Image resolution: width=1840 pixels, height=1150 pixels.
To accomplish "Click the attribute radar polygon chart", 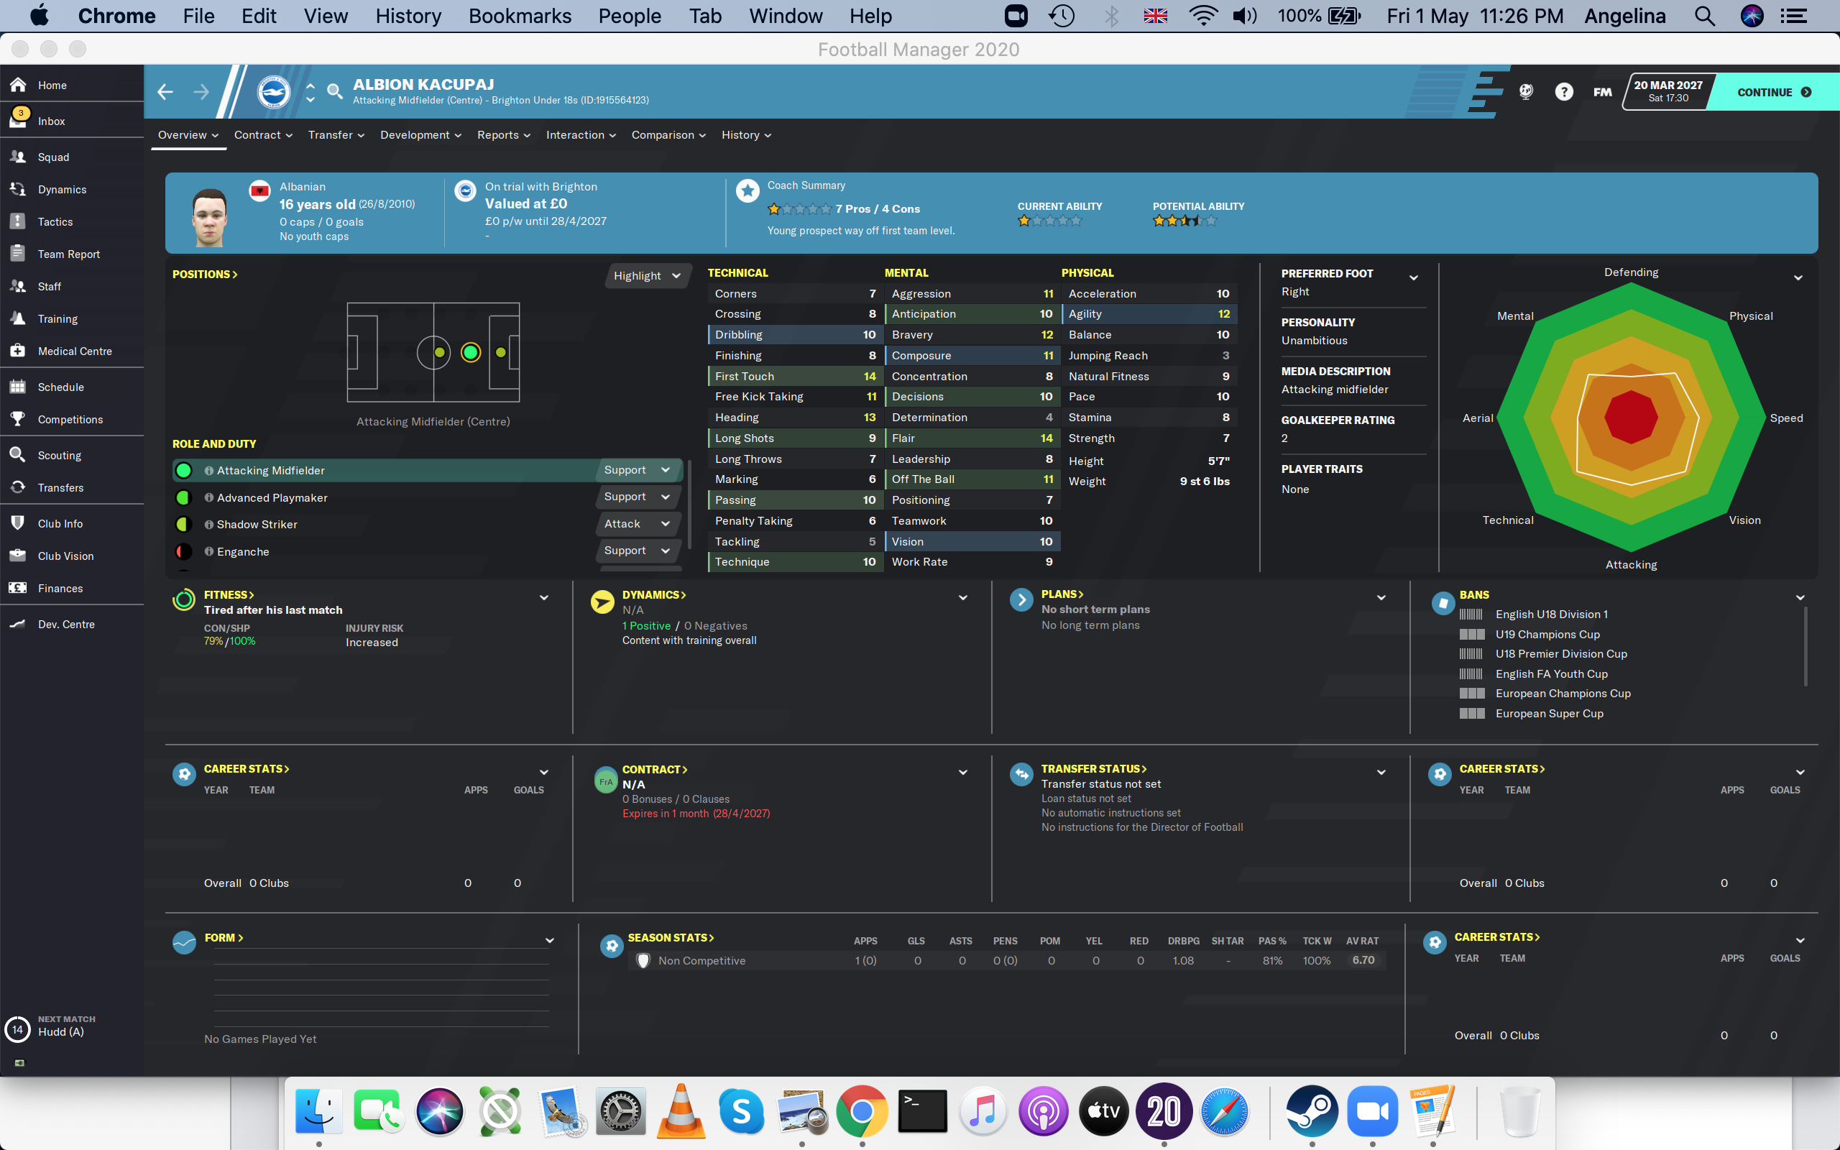I will click(x=1631, y=418).
